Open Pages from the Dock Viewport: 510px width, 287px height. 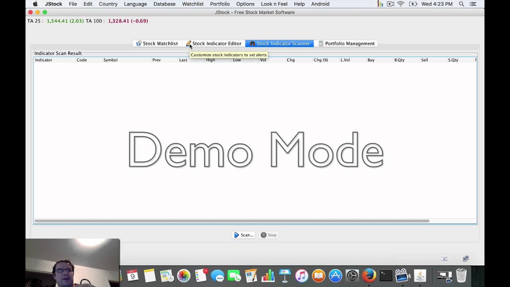tap(251, 275)
